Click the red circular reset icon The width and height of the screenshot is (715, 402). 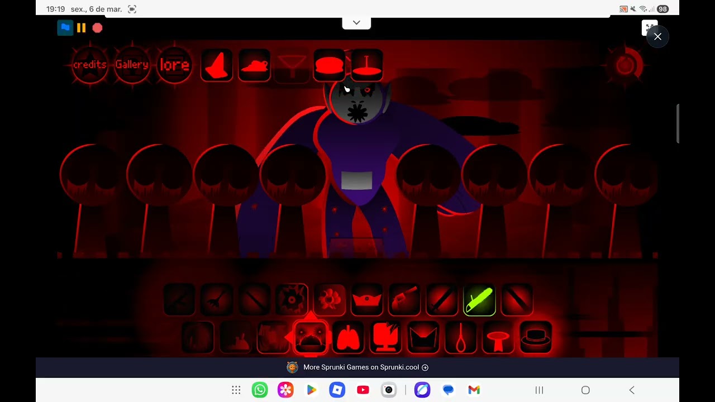[x=625, y=65]
